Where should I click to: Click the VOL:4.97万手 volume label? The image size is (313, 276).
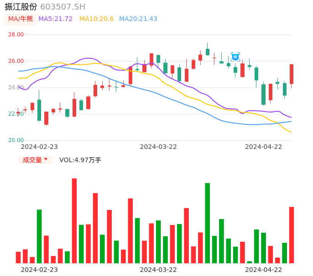pyautogui.click(x=80, y=160)
